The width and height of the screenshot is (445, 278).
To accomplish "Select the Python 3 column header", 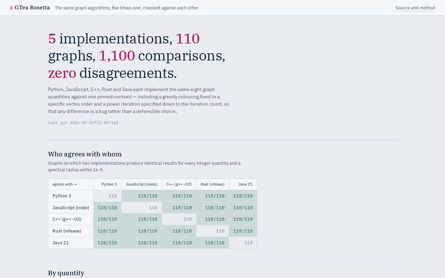I will (107, 185).
